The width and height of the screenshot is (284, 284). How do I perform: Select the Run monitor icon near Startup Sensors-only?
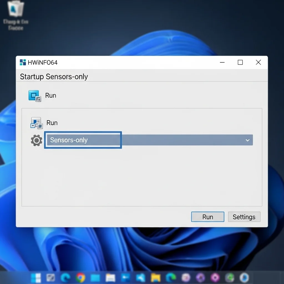point(34,95)
